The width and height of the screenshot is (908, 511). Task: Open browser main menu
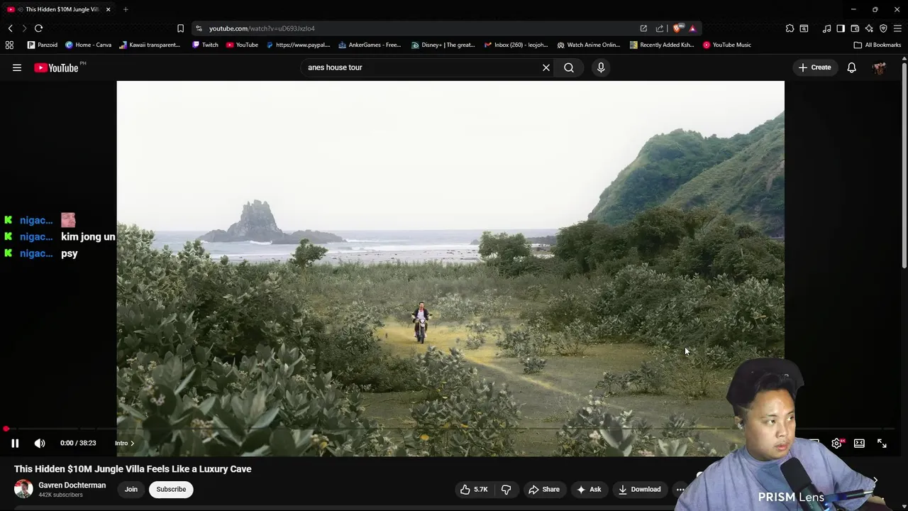pos(897,28)
